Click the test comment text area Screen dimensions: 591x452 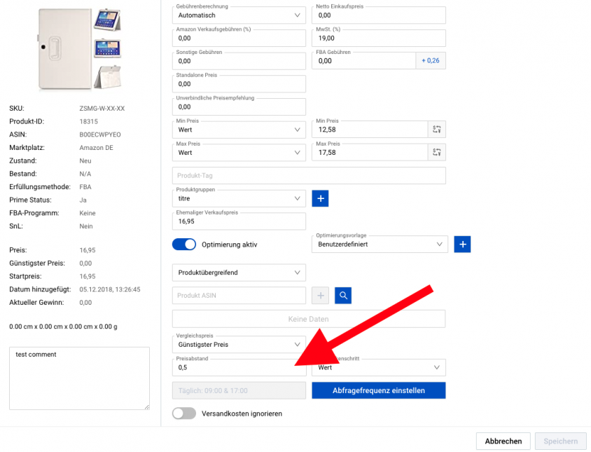click(80, 378)
